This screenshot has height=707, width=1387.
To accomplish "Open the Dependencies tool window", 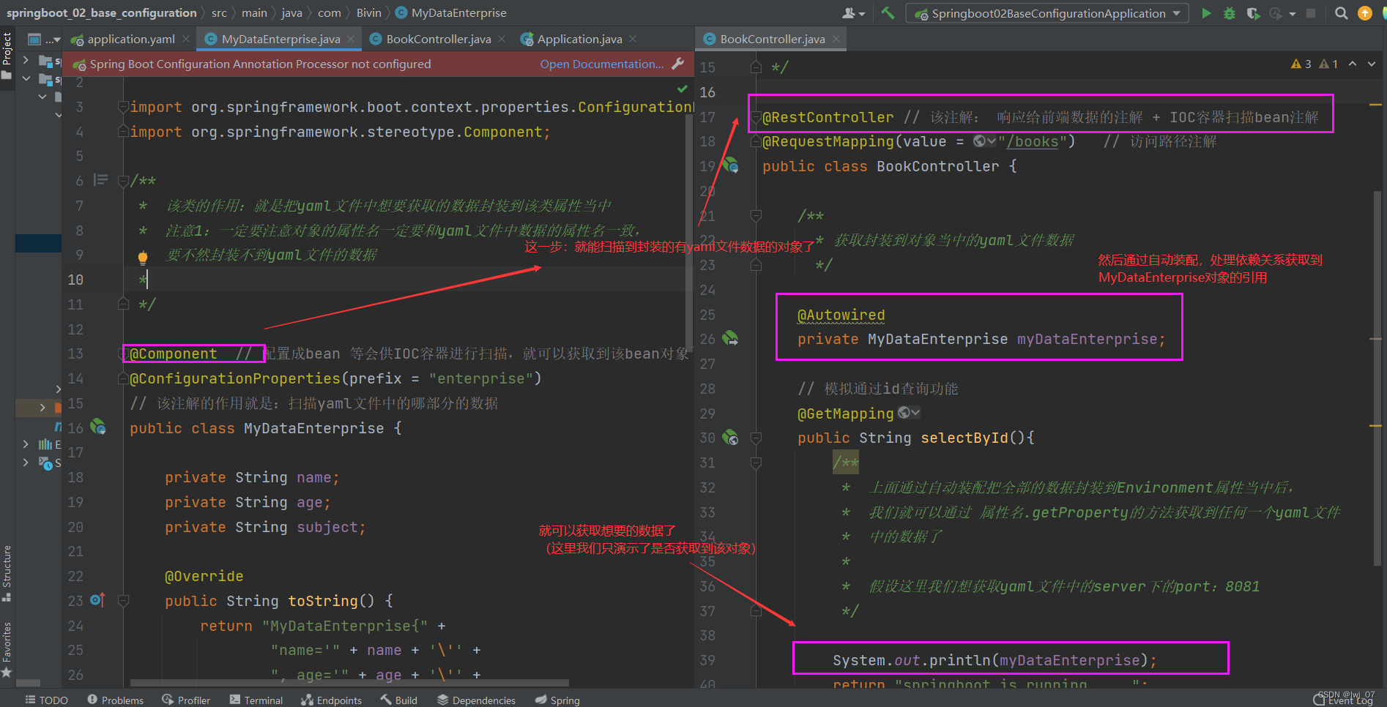I will click(x=476, y=700).
